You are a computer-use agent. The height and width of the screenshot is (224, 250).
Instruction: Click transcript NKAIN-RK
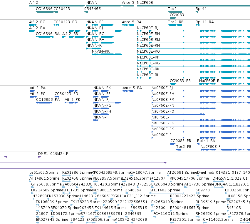[x=101, y=51]
